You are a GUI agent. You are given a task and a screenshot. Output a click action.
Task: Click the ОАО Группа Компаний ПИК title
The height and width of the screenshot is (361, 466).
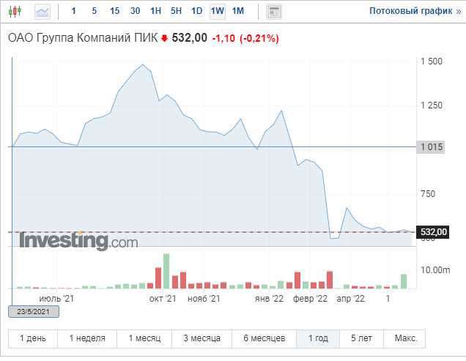tap(83, 38)
